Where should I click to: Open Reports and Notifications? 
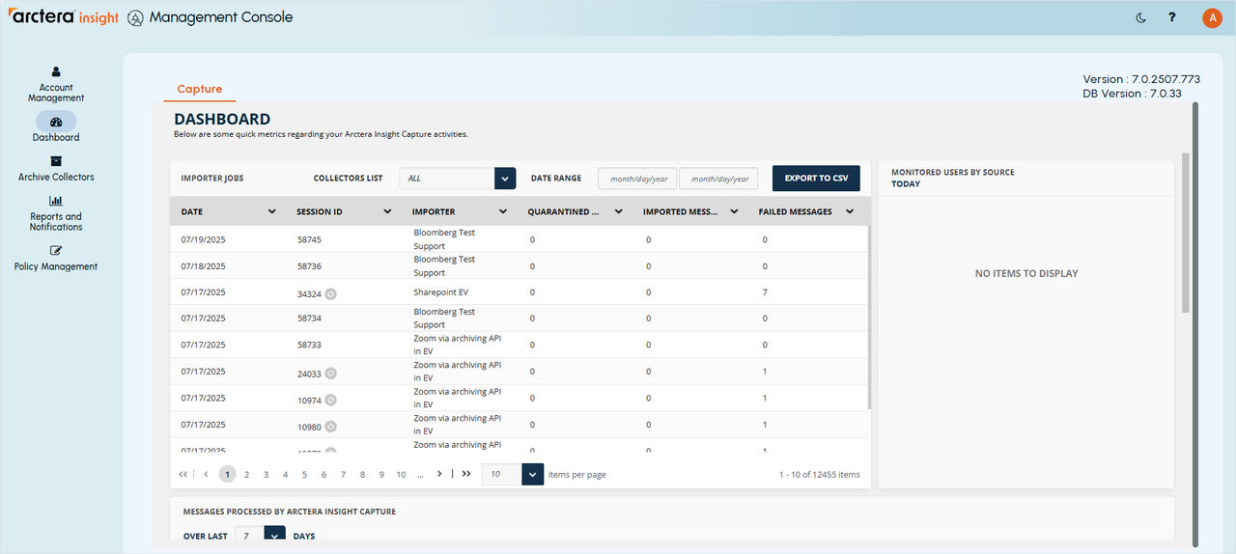(56, 213)
